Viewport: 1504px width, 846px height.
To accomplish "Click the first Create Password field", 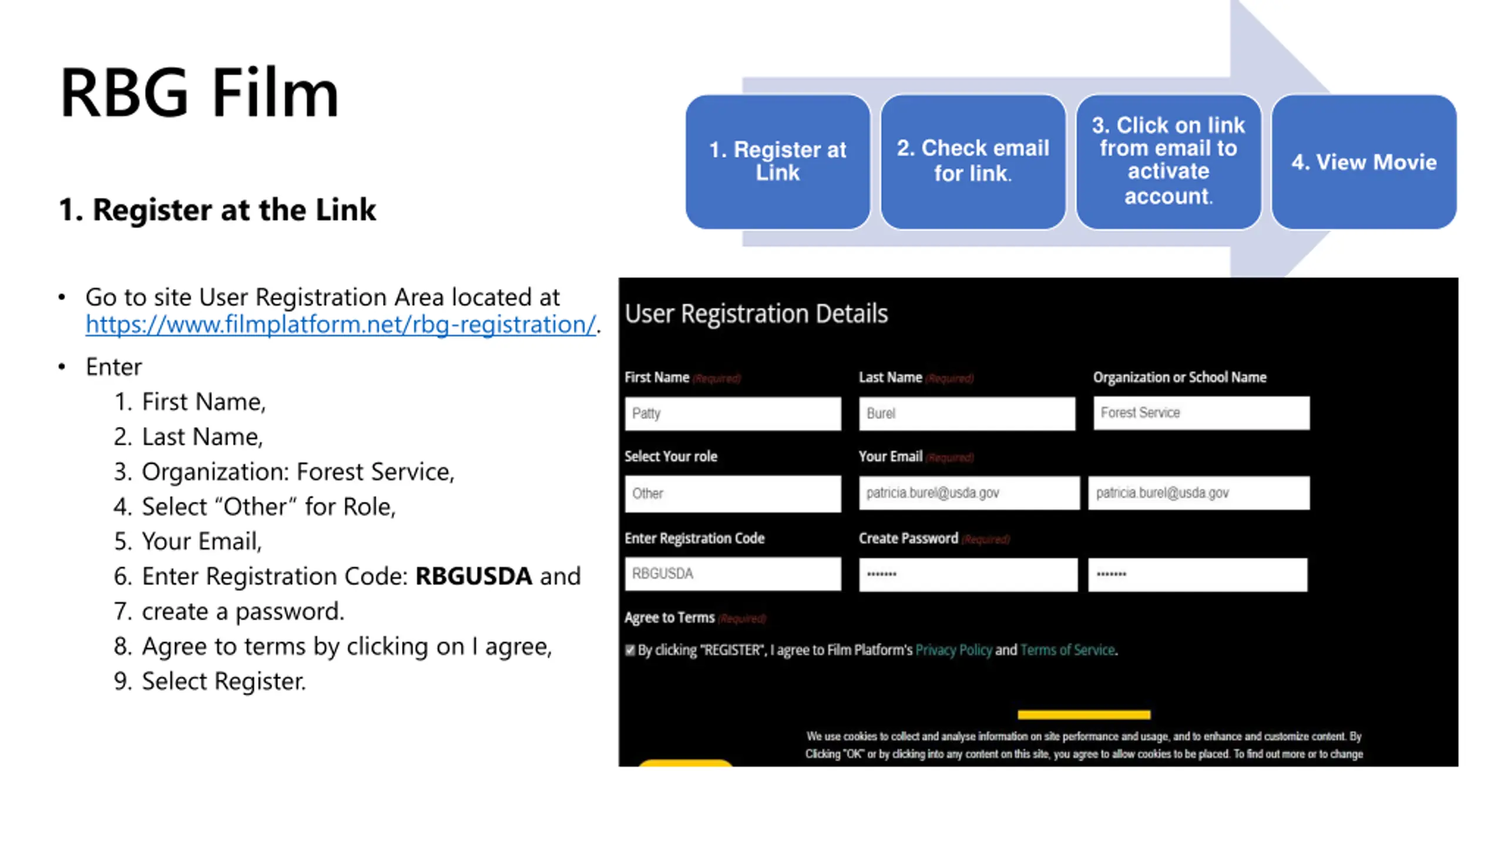I will click(x=968, y=575).
